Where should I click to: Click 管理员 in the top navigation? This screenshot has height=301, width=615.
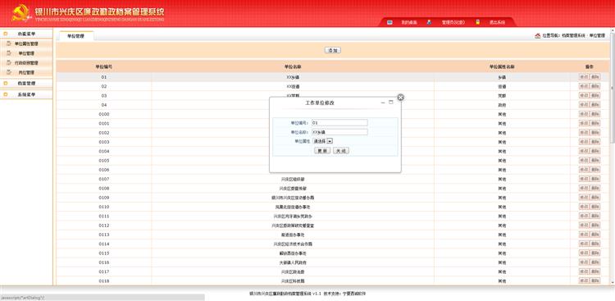[453, 23]
